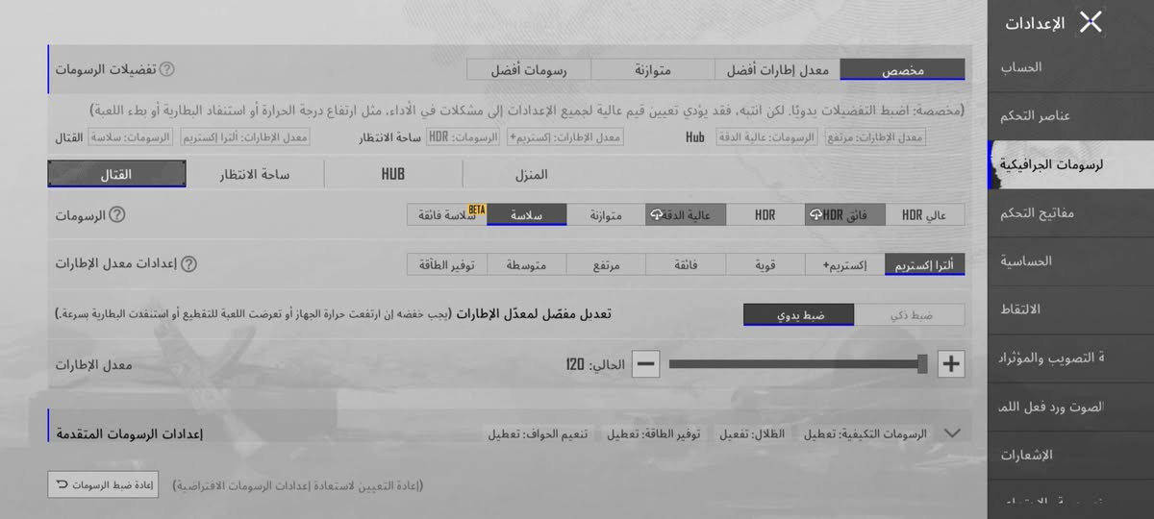Expand إعدادات الرسومات المتقدمة with the chevron

(x=953, y=433)
